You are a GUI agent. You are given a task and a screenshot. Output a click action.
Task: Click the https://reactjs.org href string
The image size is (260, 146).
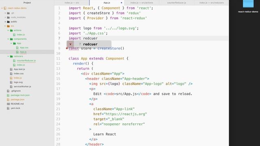(x=125, y=114)
